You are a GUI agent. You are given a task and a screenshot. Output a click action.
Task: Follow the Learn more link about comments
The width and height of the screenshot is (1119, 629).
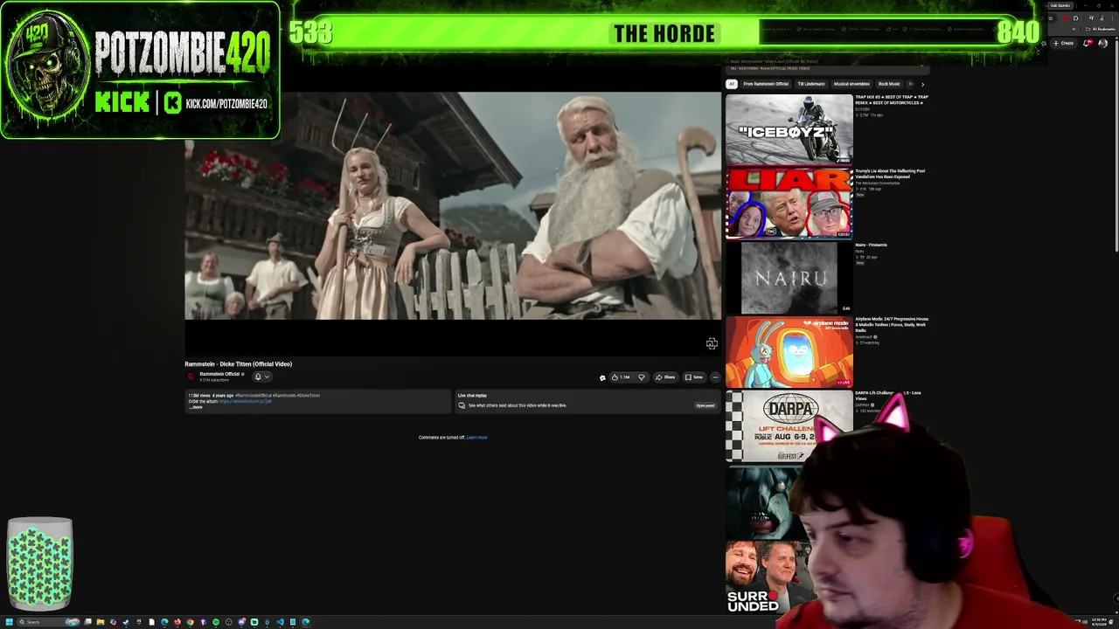tap(476, 438)
